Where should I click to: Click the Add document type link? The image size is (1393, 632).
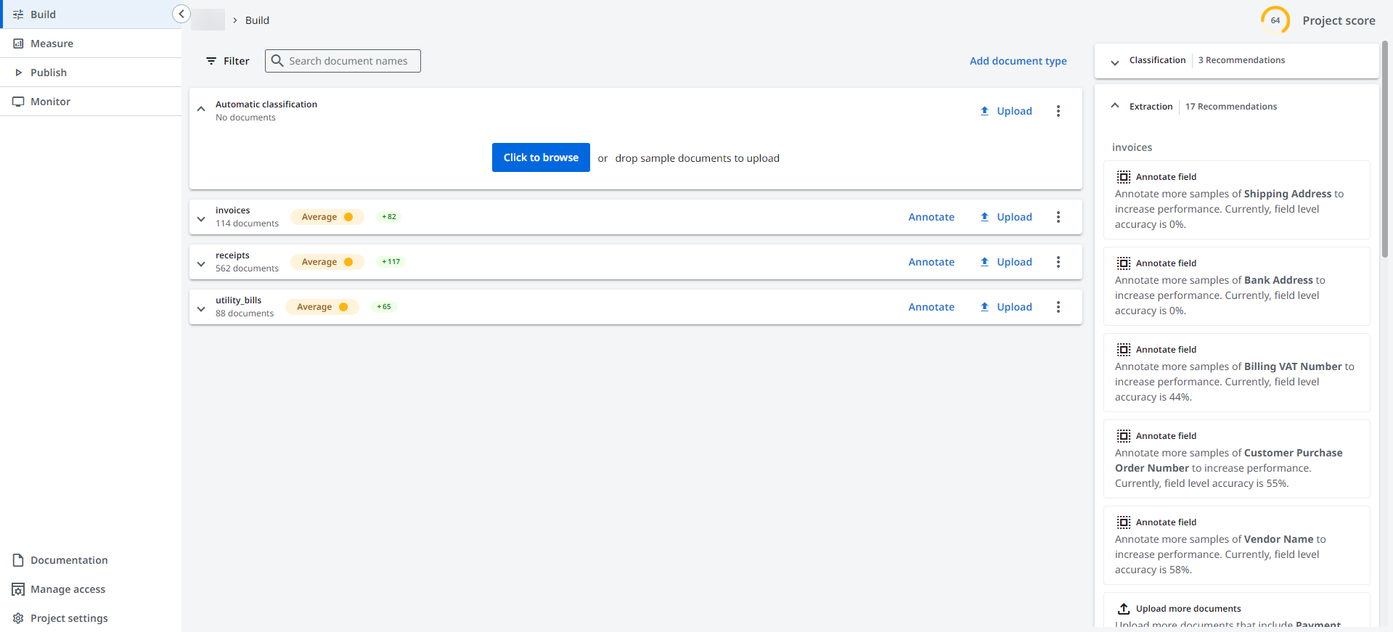click(x=1018, y=61)
